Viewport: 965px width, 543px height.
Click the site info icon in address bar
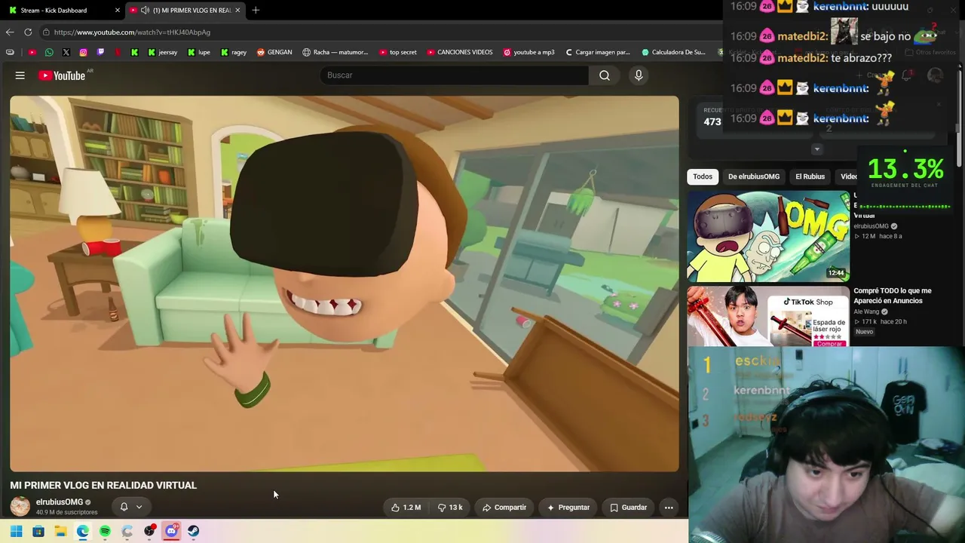point(46,32)
